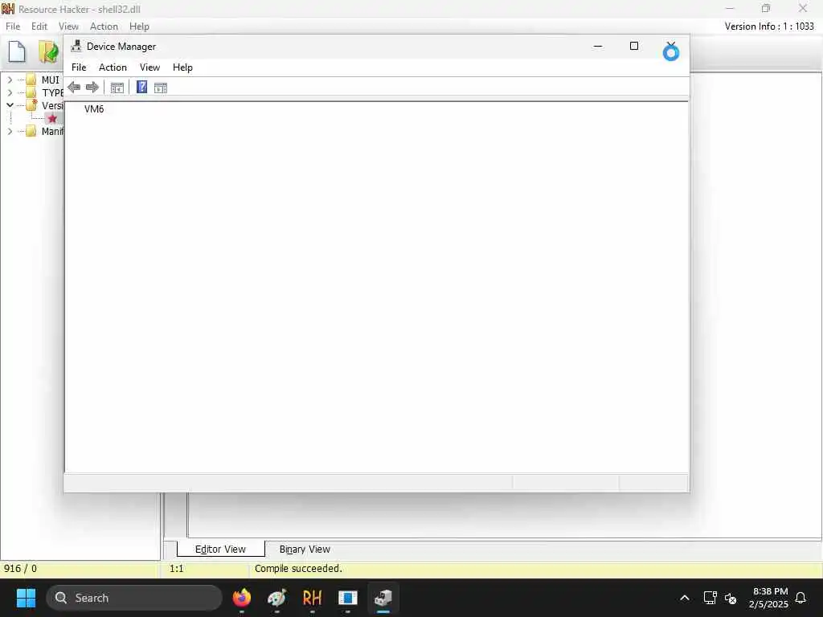The width and height of the screenshot is (823, 617).
Task: Open Resource Hacker Action menu
Action: pos(104,27)
